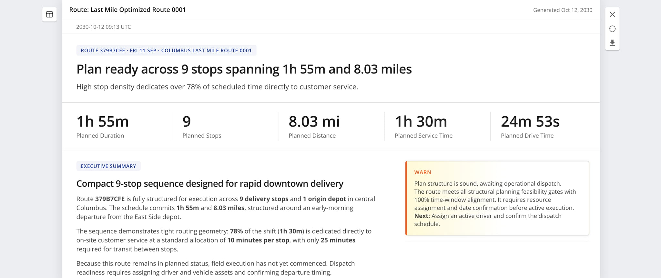Viewport: 661px width, 278px height.
Task: Click the Planned Stops value '9'
Action: click(x=187, y=122)
